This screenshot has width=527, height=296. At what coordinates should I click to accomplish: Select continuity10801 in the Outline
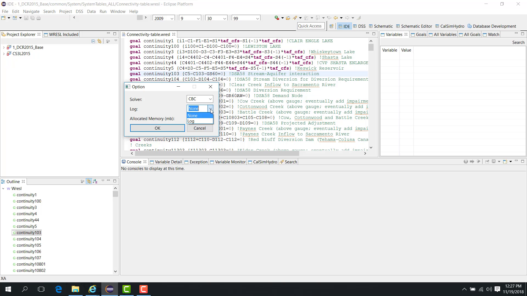point(31,264)
